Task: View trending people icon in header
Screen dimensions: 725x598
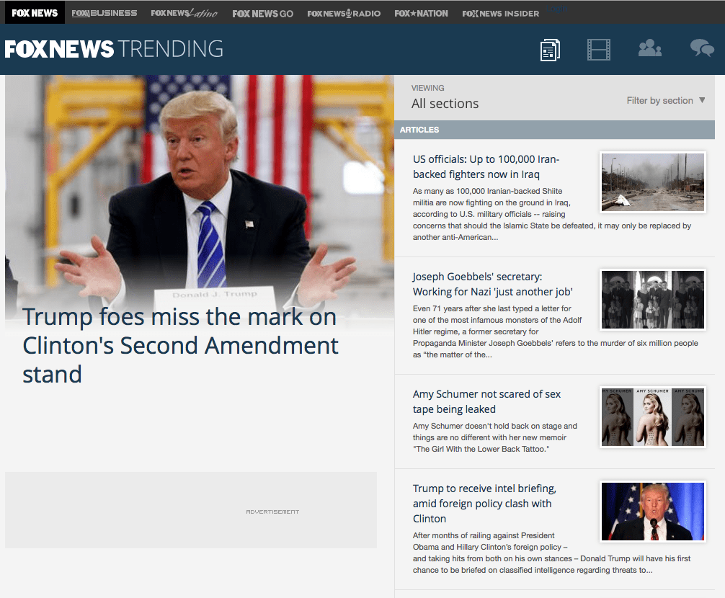Action: pyautogui.click(x=649, y=50)
